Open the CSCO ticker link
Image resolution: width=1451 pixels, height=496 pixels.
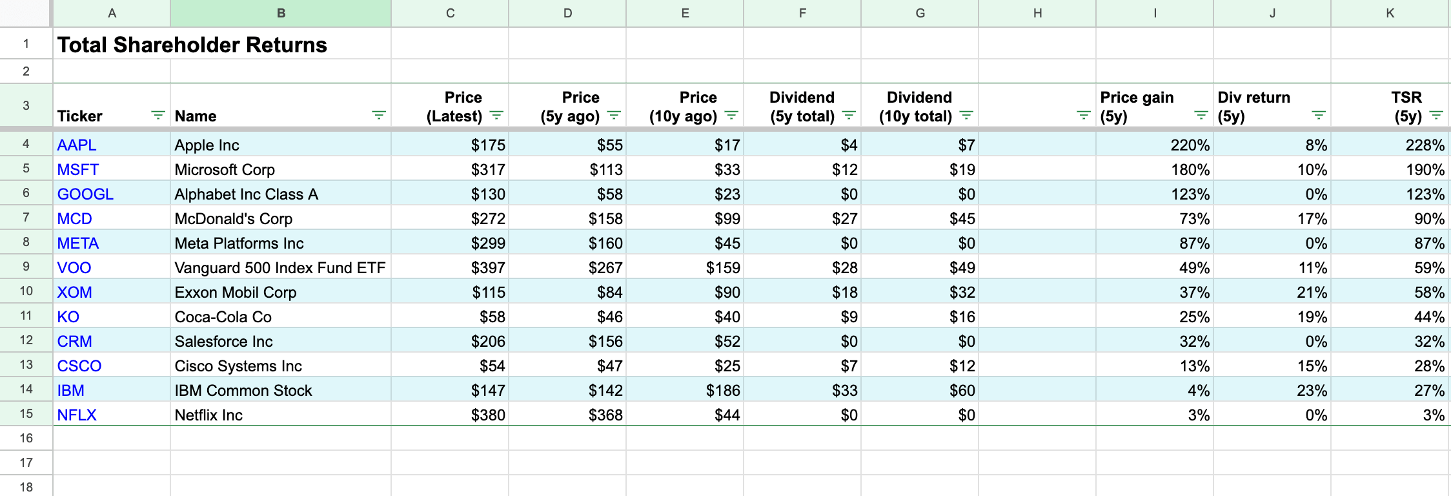(79, 366)
